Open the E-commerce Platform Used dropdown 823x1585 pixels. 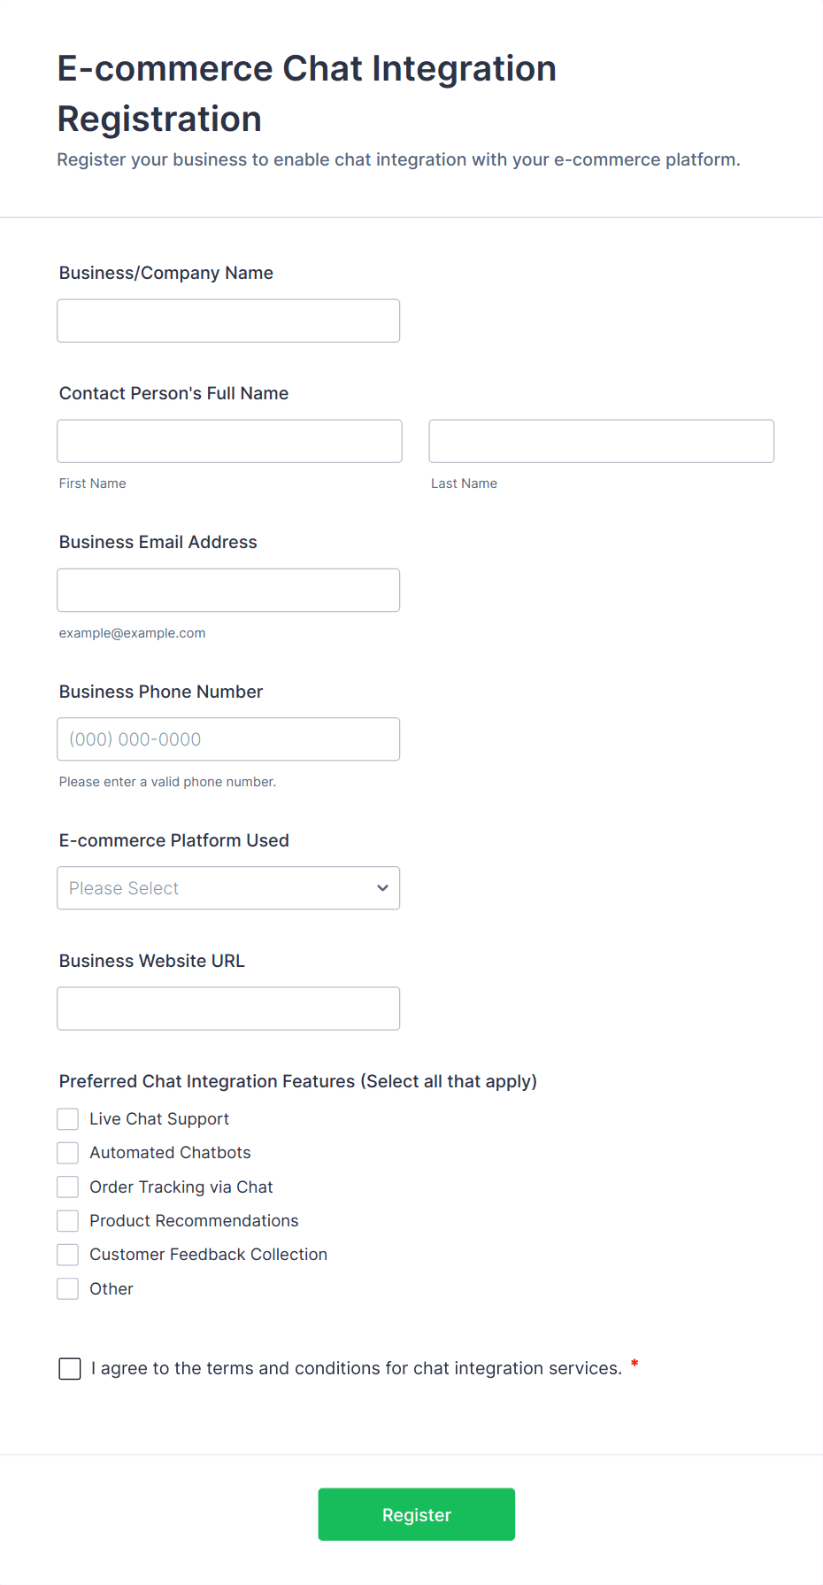point(228,888)
